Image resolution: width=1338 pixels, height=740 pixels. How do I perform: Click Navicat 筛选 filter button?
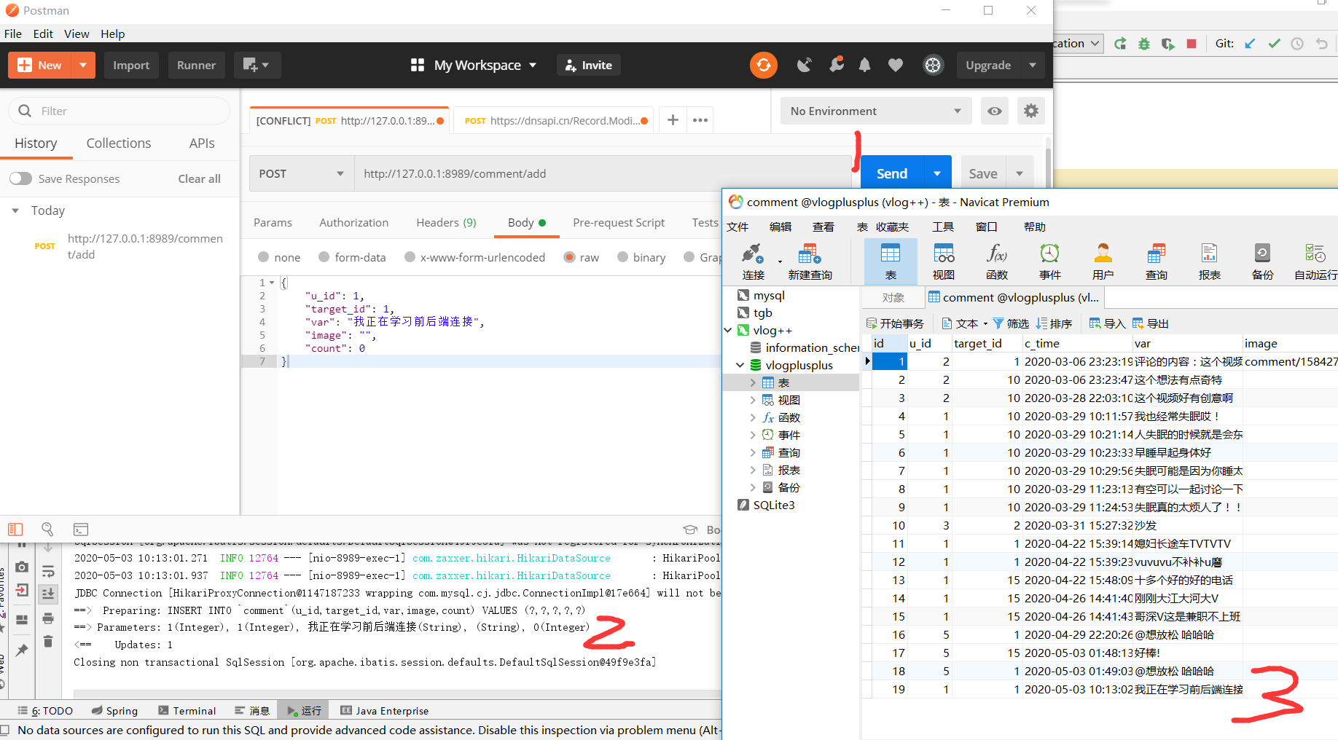click(x=1011, y=323)
